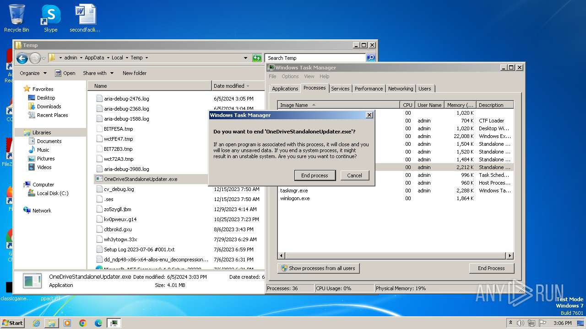Select the OneDriveStandaloneUpdater.exe file icon
The width and height of the screenshot is (586, 329).
[x=99, y=179]
